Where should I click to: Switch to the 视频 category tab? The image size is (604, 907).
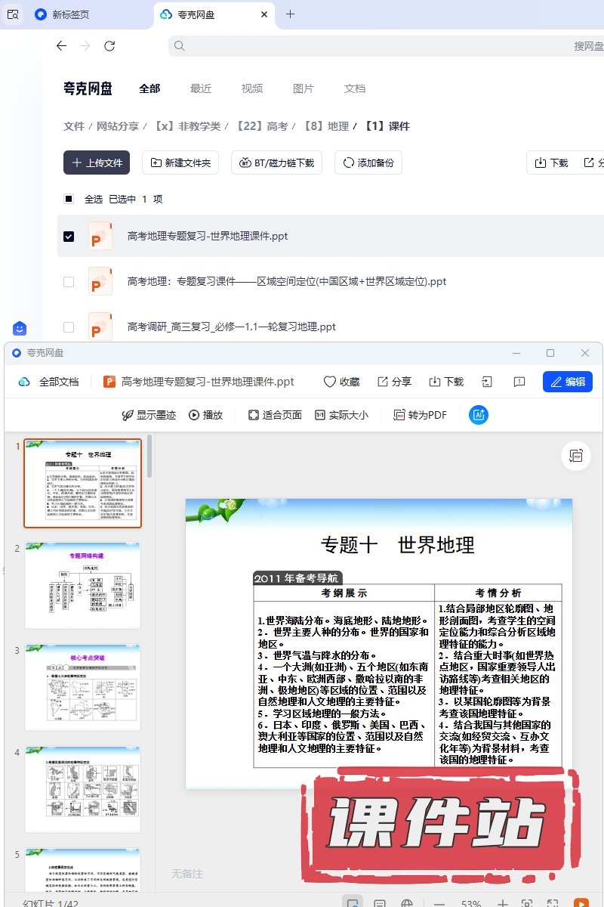tap(252, 88)
